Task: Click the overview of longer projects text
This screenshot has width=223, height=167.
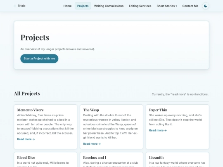Action: [57, 49]
